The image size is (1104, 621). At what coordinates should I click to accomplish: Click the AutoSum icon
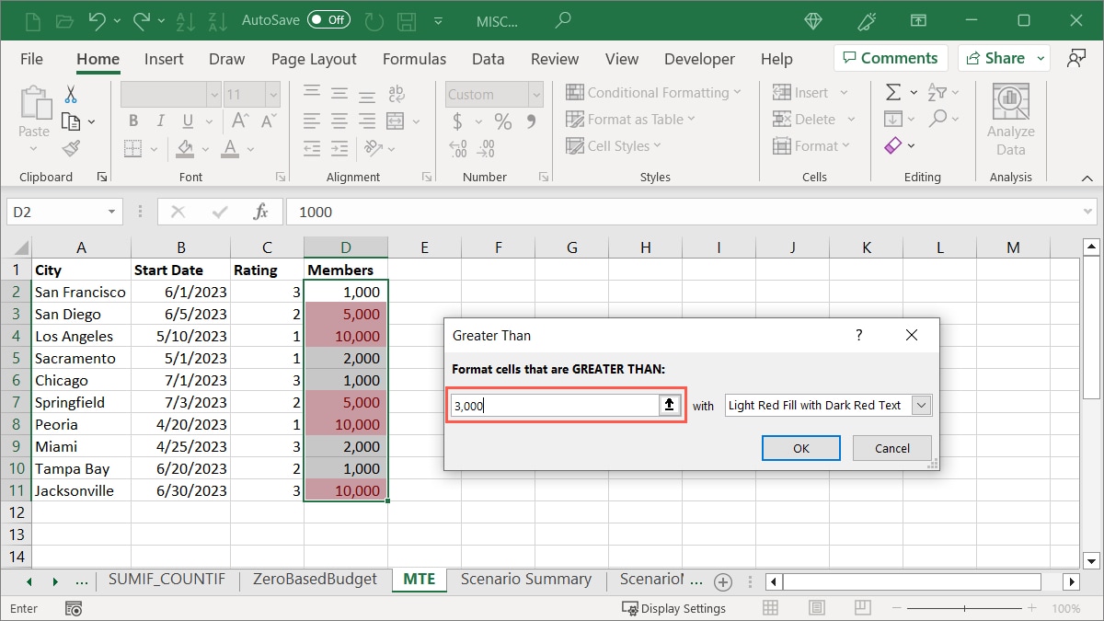point(891,91)
